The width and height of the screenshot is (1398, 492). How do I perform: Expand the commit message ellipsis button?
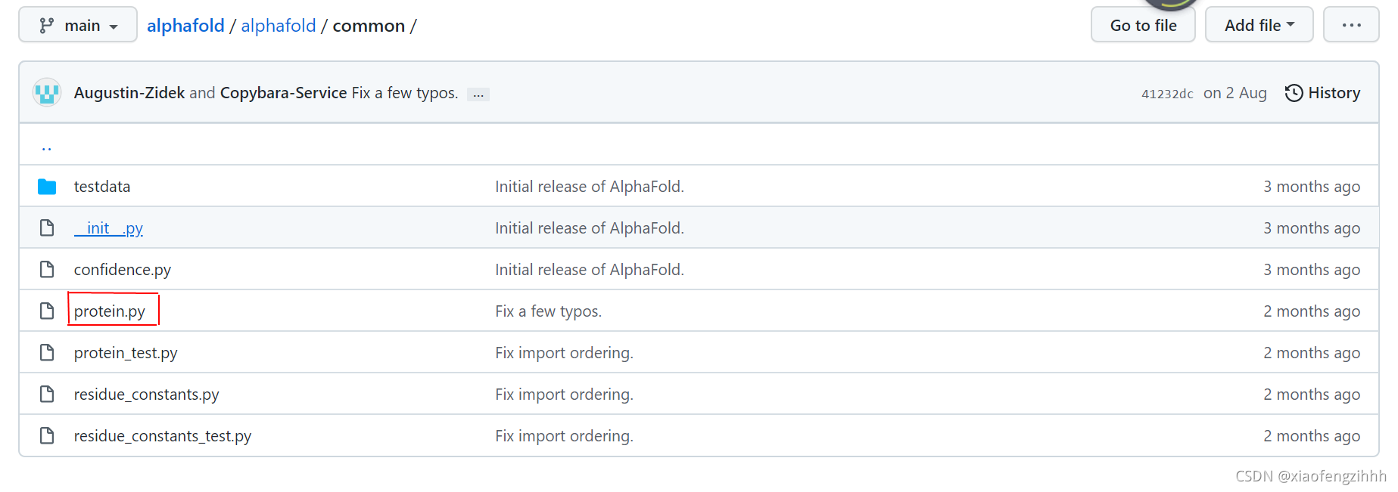click(478, 94)
